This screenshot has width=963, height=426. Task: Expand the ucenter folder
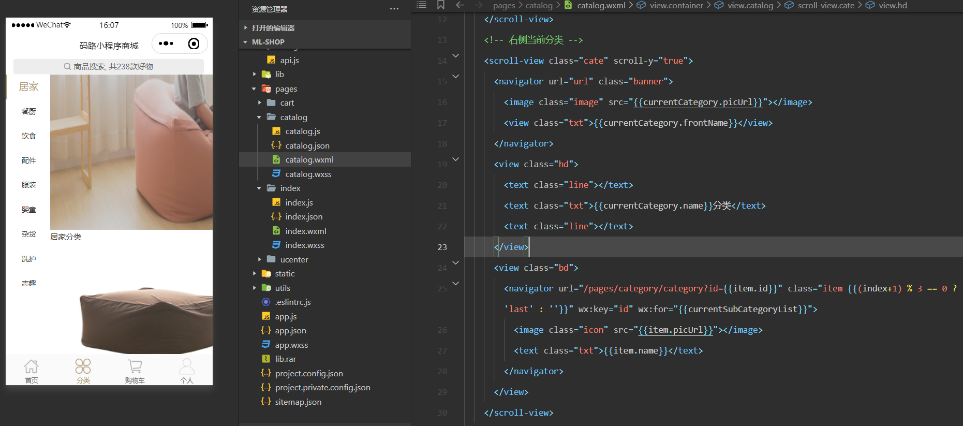(x=259, y=259)
